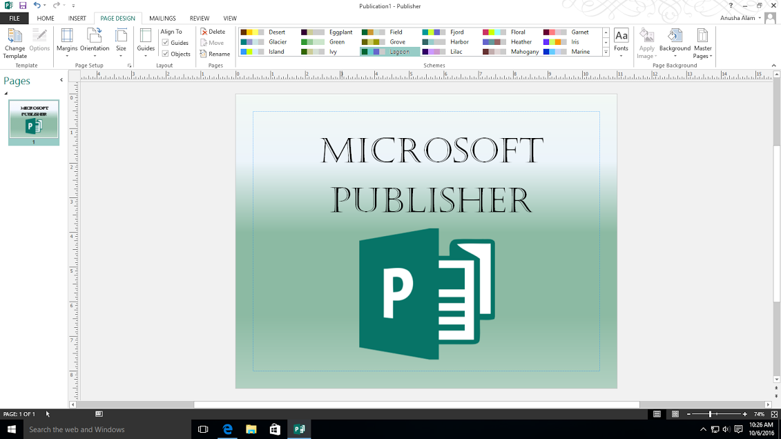This screenshot has width=781, height=439.
Task: Click the Publisher taskbar icon
Action: pos(300,429)
